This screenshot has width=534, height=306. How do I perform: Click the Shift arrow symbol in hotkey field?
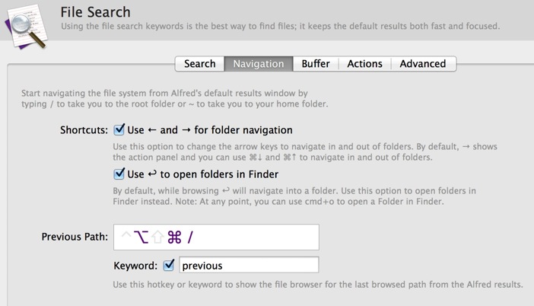pyautogui.click(x=157, y=237)
